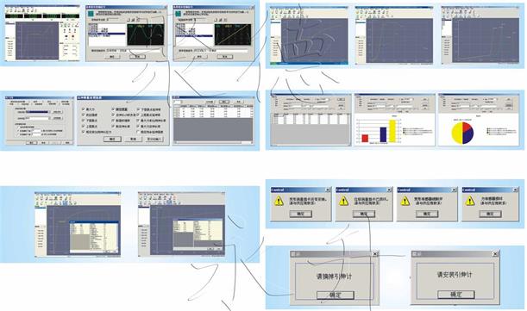Click the warning icon in the fourth Control dialog
The image size is (527, 311).
coord(469,201)
